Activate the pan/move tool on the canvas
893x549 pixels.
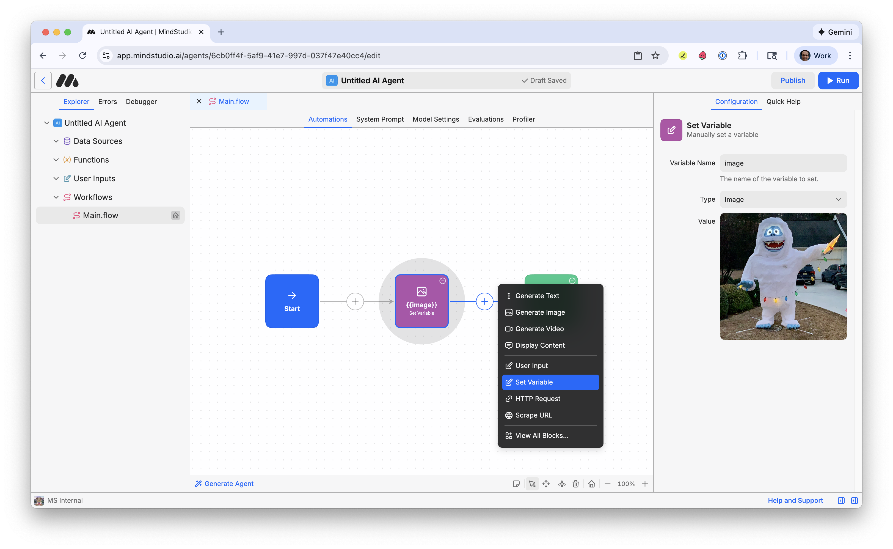(546, 484)
